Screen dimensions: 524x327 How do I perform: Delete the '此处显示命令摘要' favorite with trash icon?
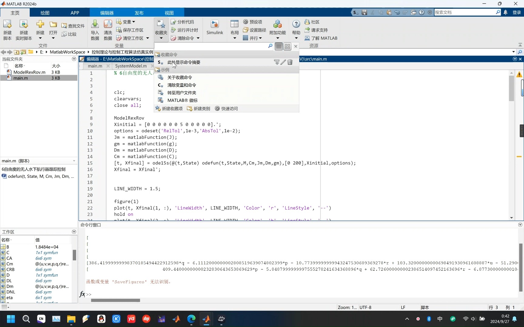pos(290,62)
